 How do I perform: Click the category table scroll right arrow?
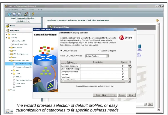(x=130, y=81)
